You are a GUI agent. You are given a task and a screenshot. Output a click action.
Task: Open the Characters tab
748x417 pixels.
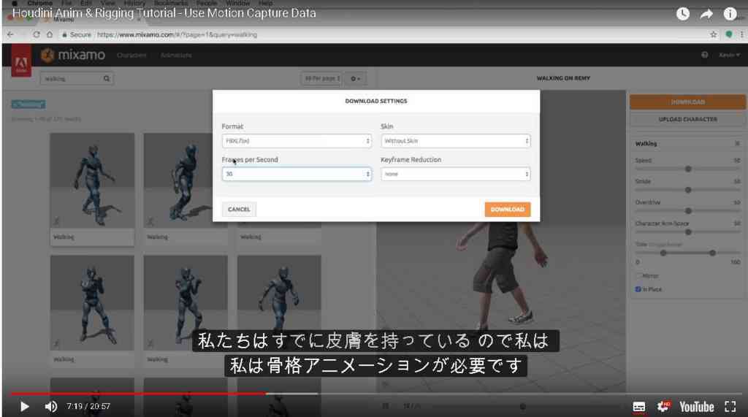[131, 56]
